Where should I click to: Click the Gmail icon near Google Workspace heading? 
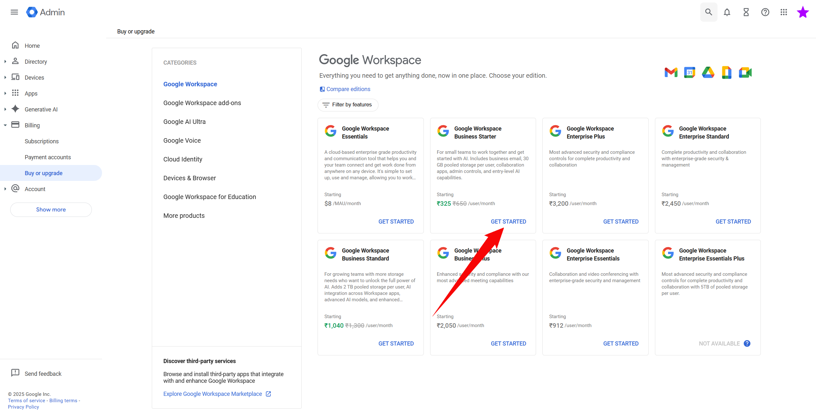(x=671, y=72)
